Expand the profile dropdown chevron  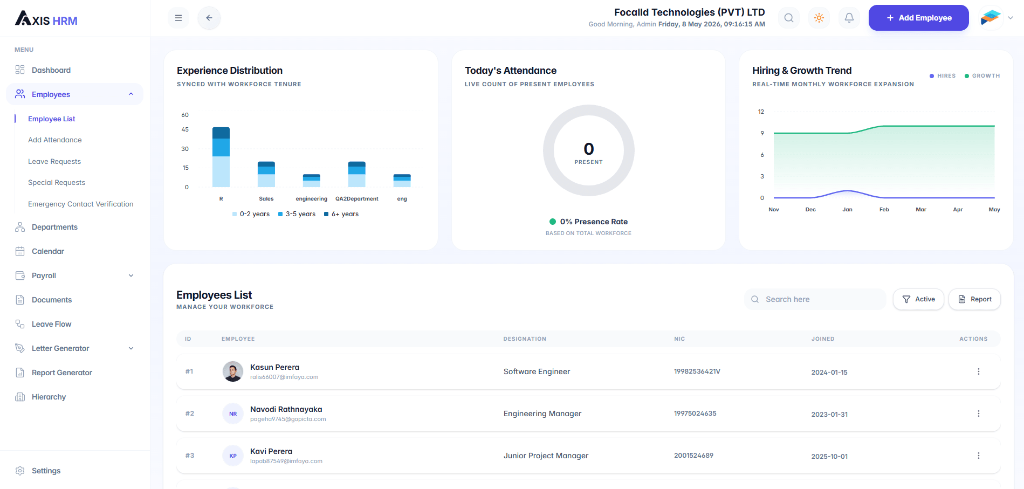click(x=1011, y=18)
